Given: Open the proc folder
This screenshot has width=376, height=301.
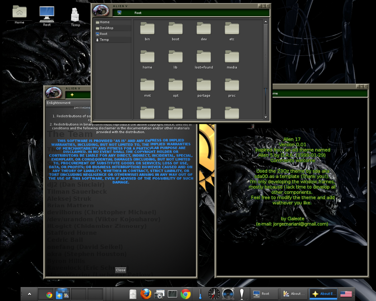Looking at the screenshot, I should 232,88.
